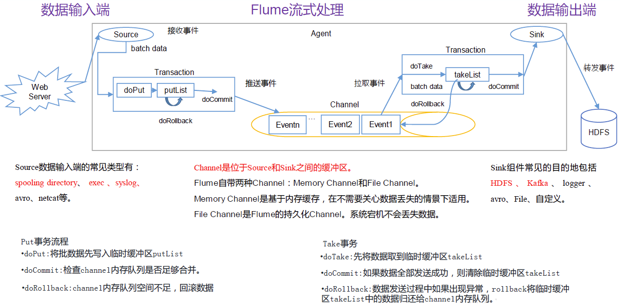Click the circular loop arrow under takeList
The width and height of the screenshot is (622, 308).
466,85
